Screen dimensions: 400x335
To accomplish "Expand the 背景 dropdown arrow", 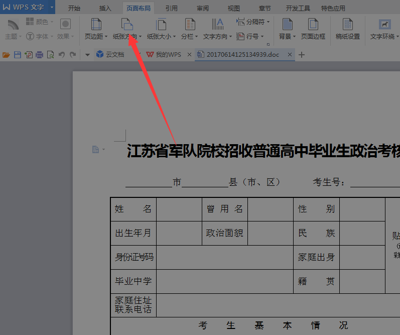I will pyautogui.click(x=294, y=37).
